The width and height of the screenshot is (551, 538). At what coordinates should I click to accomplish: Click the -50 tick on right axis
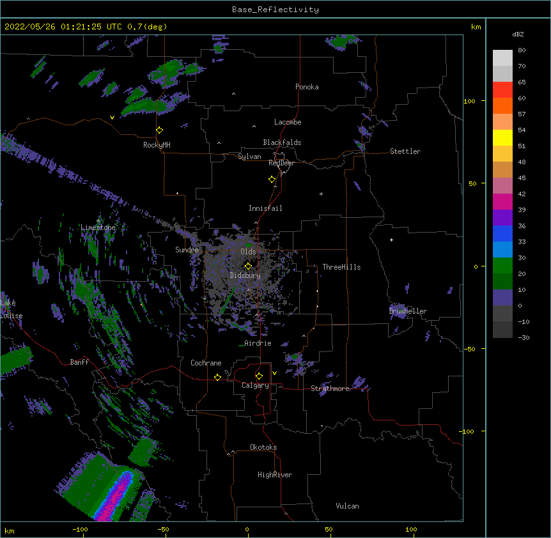[469, 349]
